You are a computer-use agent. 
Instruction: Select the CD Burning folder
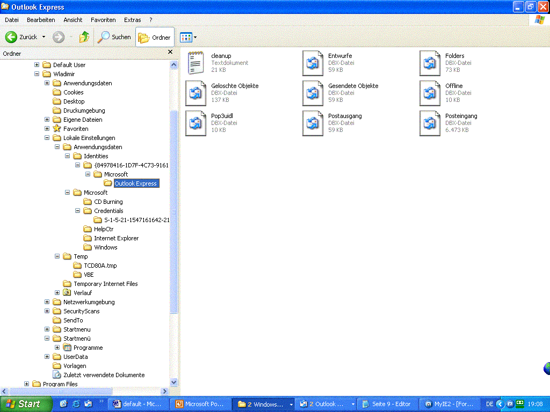103,202
